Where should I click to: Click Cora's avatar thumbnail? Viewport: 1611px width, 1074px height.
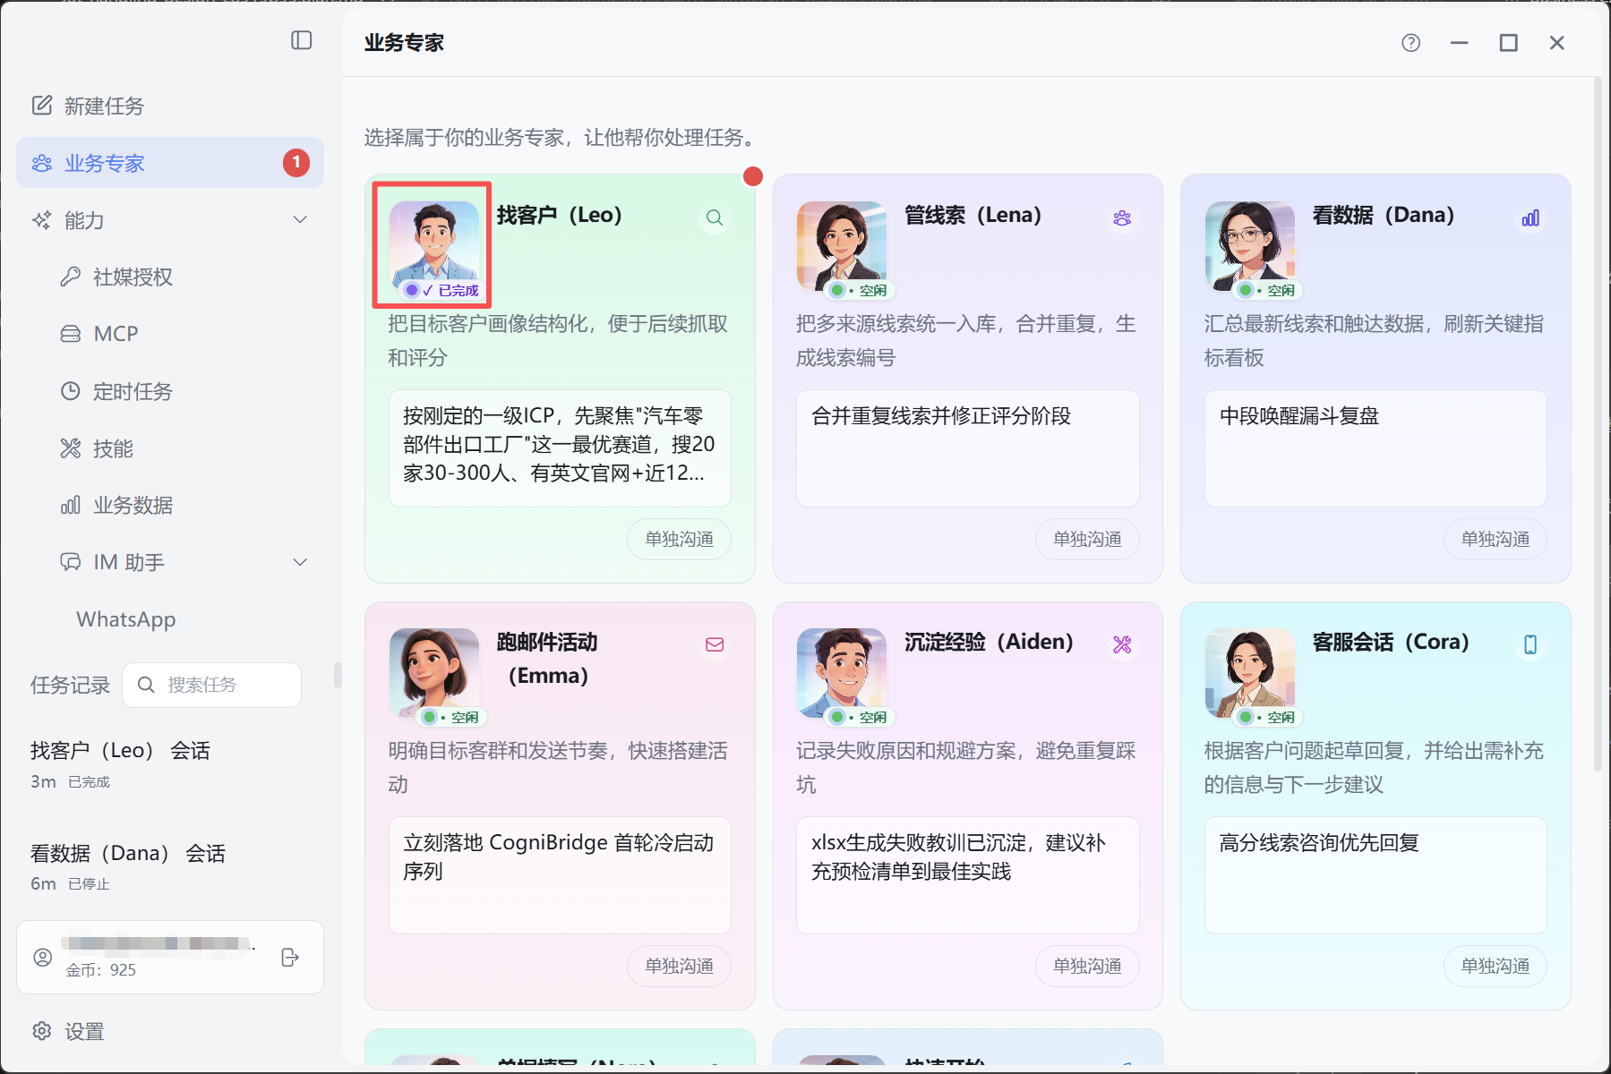pyautogui.click(x=1250, y=671)
